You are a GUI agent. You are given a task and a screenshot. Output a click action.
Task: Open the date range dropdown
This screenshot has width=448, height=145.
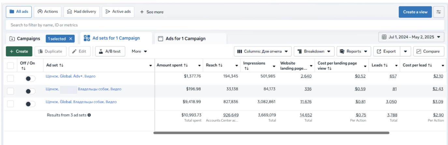click(x=411, y=37)
